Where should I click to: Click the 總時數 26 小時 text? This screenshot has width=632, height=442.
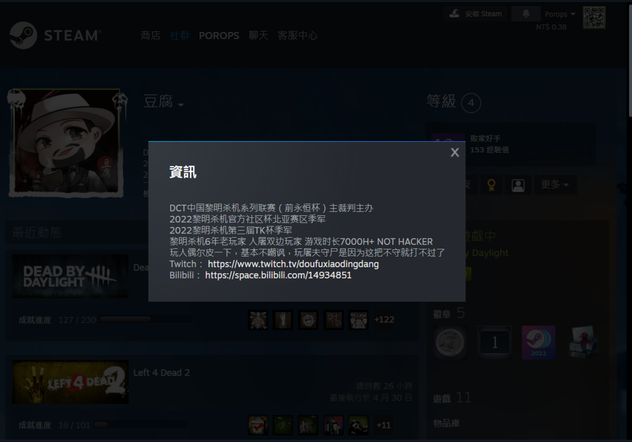click(384, 386)
